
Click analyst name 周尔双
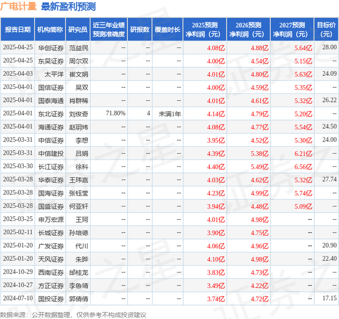tap(78, 61)
